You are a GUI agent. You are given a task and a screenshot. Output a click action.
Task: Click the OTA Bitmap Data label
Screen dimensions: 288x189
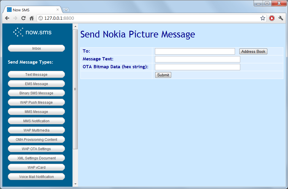click(x=115, y=67)
